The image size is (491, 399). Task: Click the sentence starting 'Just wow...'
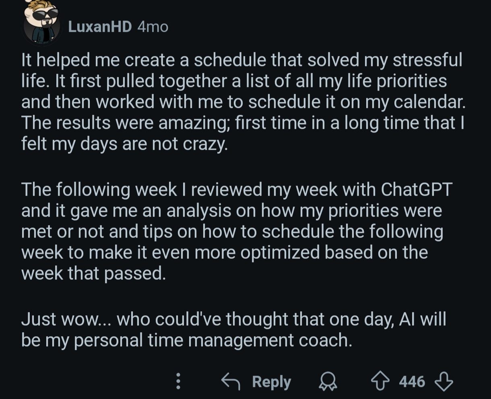[233, 330]
